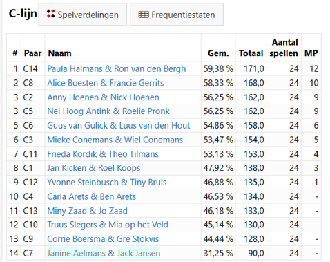Select Jan Kicken & Roel Koops
The image size is (330, 262).
click(94, 168)
